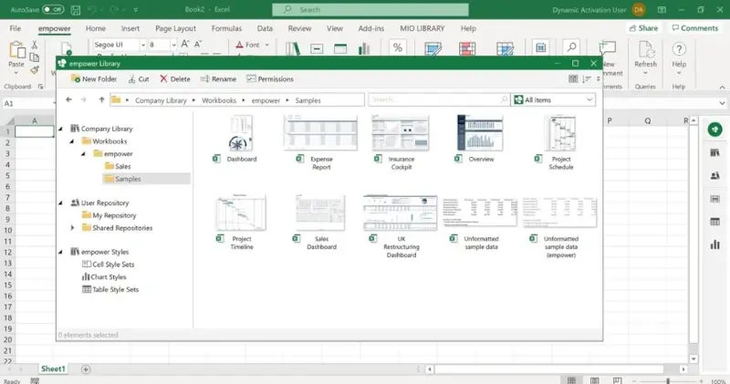Switch to the Home ribbon tab
This screenshot has height=384, width=730.
click(96, 28)
